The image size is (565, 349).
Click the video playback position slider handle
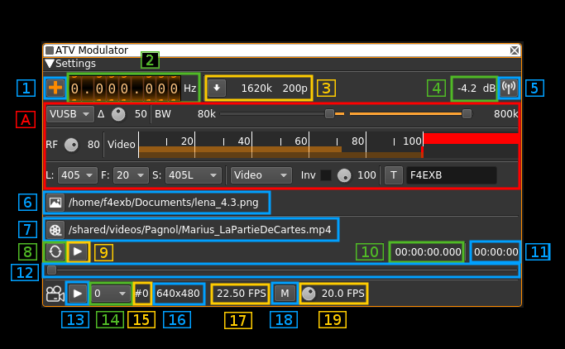point(51,270)
